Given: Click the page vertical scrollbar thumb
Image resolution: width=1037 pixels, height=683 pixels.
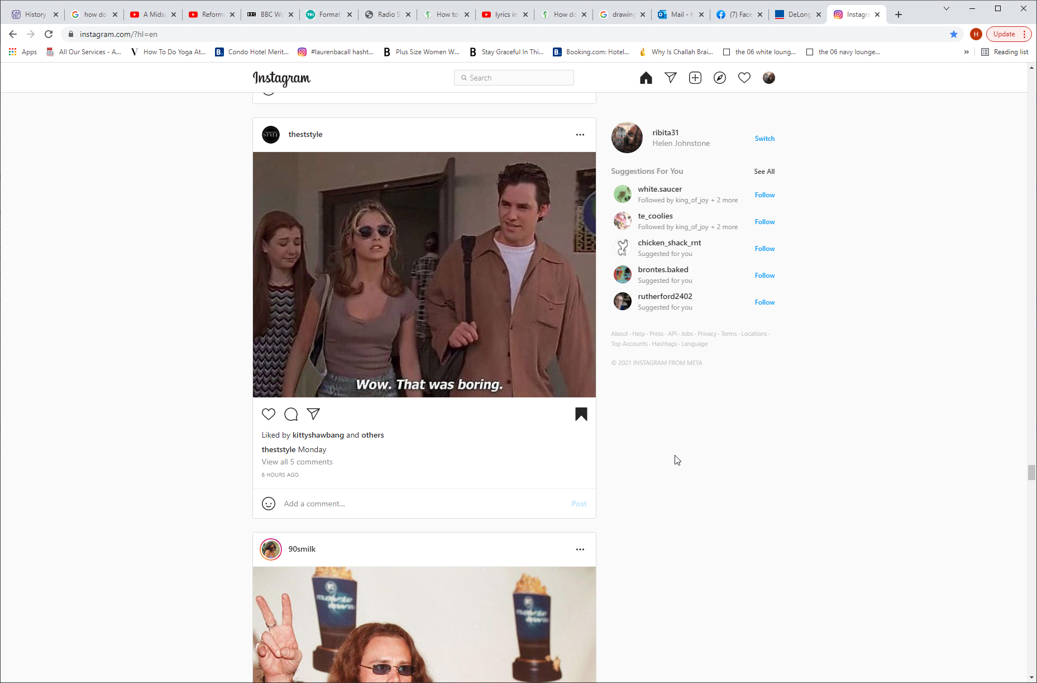Looking at the screenshot, I should [x=1031, y=472].
